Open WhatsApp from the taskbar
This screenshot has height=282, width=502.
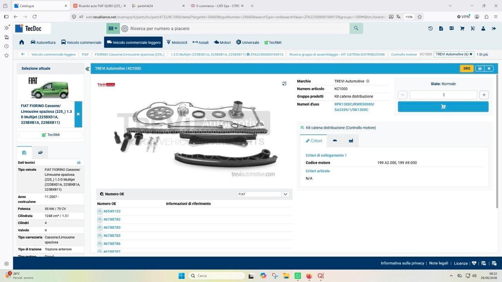[298, 276]
